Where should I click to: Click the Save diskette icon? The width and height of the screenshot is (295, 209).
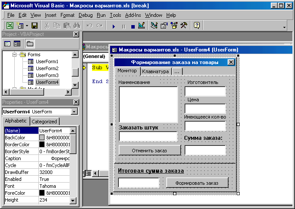tap(35, 26)
